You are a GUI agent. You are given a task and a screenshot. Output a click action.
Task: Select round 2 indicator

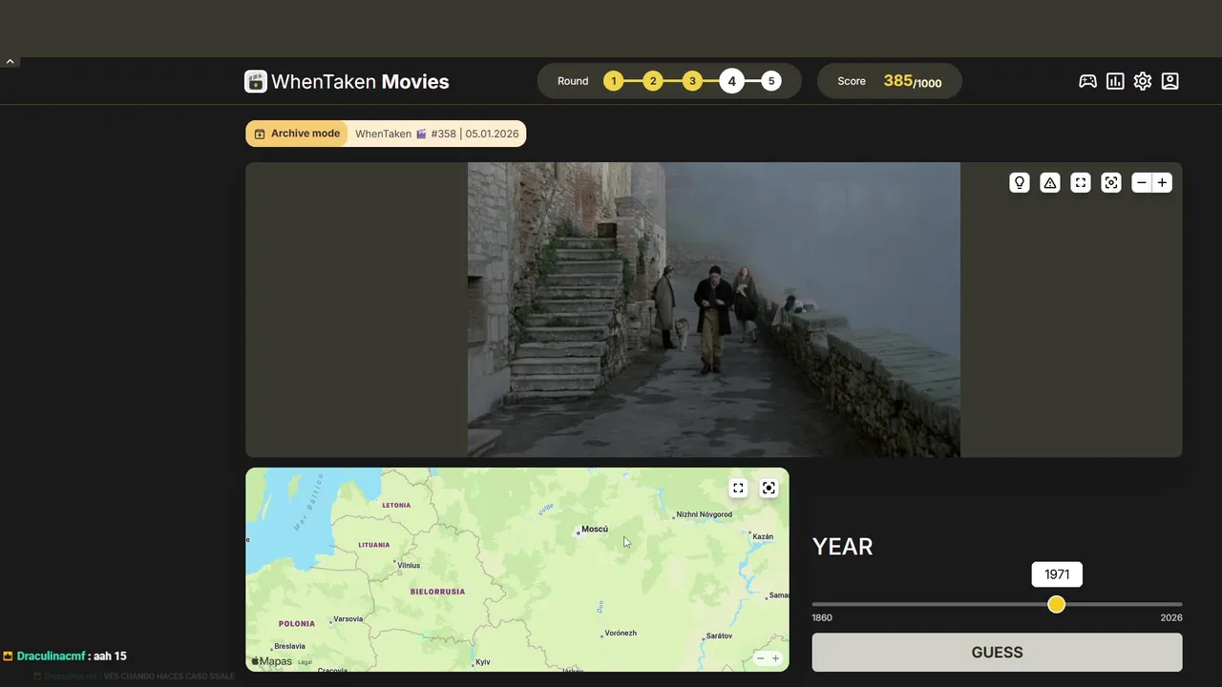653,81
